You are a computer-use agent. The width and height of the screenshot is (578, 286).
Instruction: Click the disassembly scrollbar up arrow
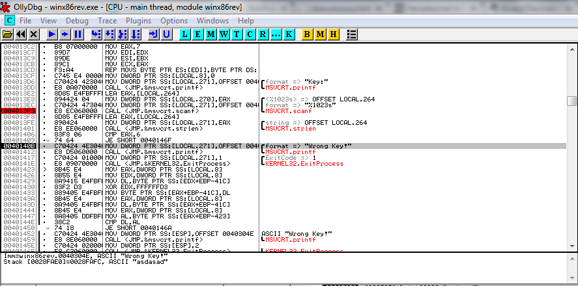571,49
